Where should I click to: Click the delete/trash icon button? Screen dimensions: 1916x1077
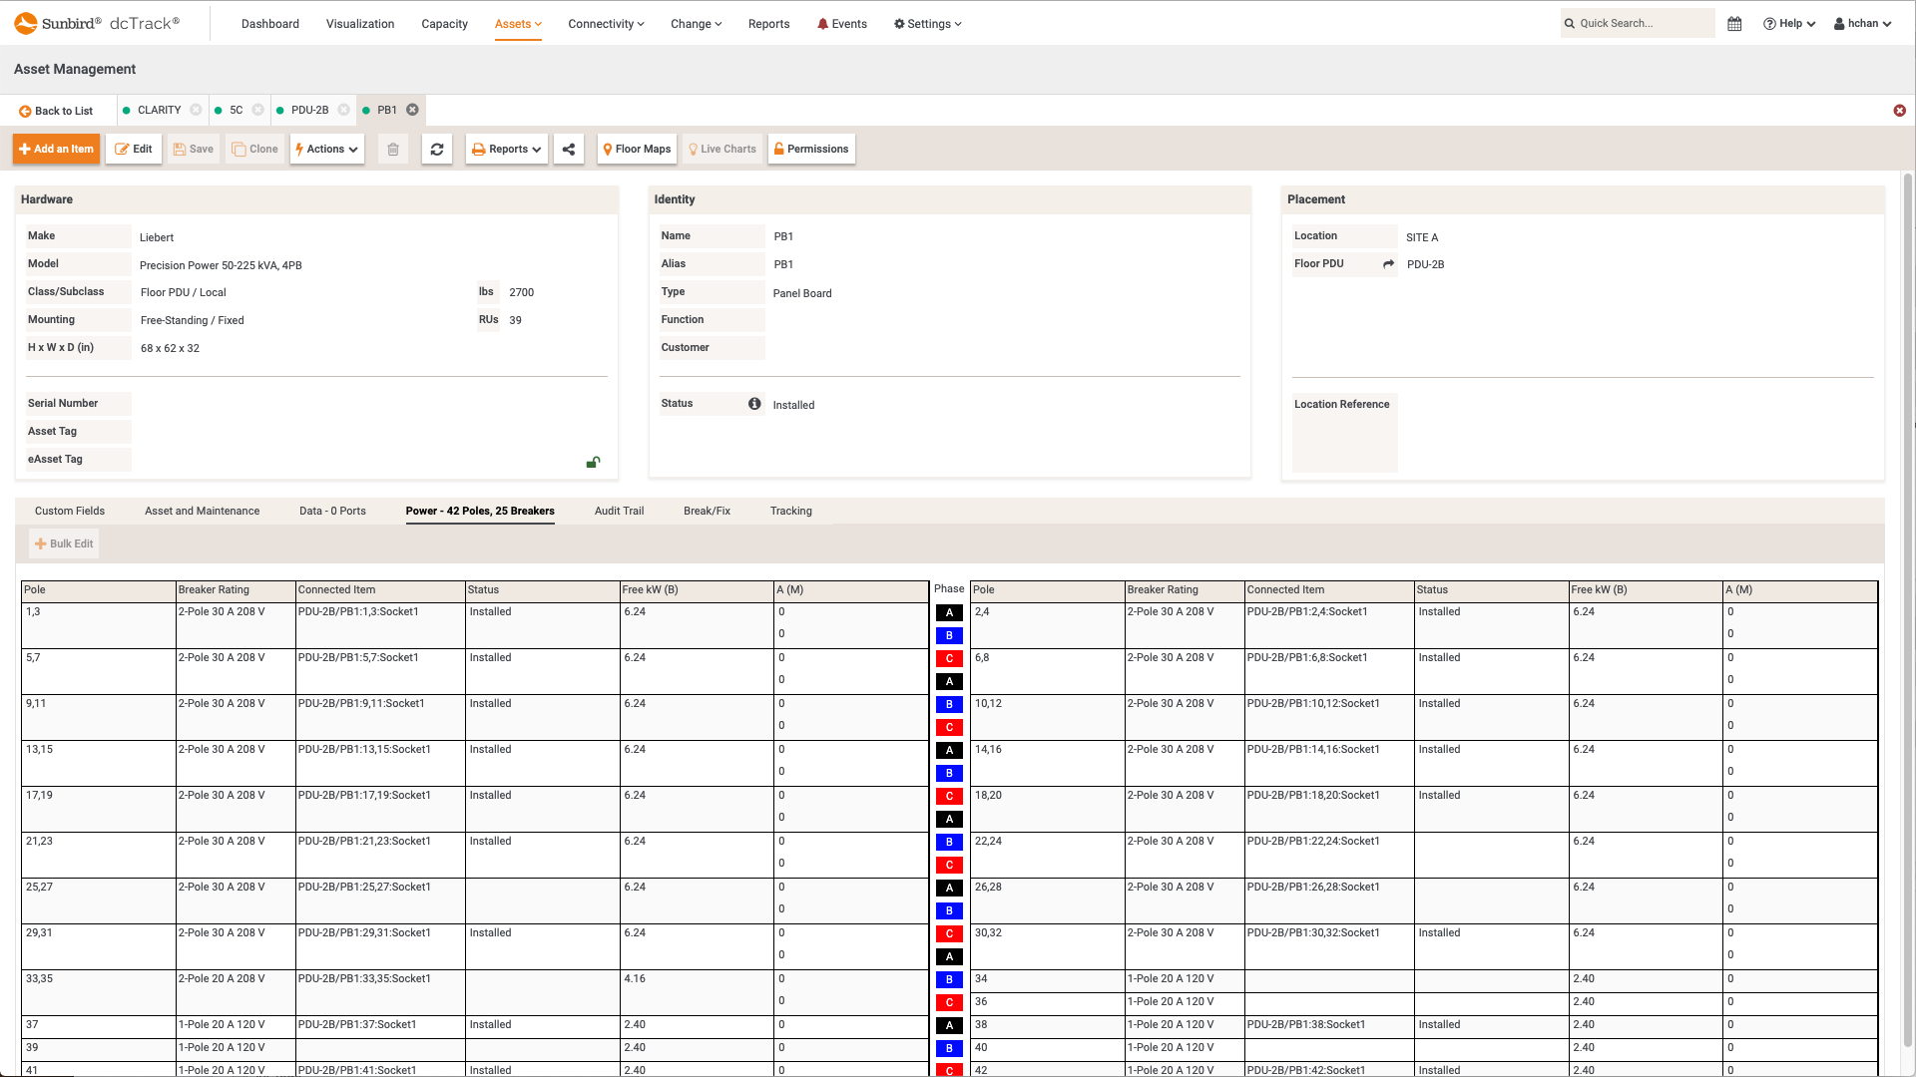pos(392,149)
